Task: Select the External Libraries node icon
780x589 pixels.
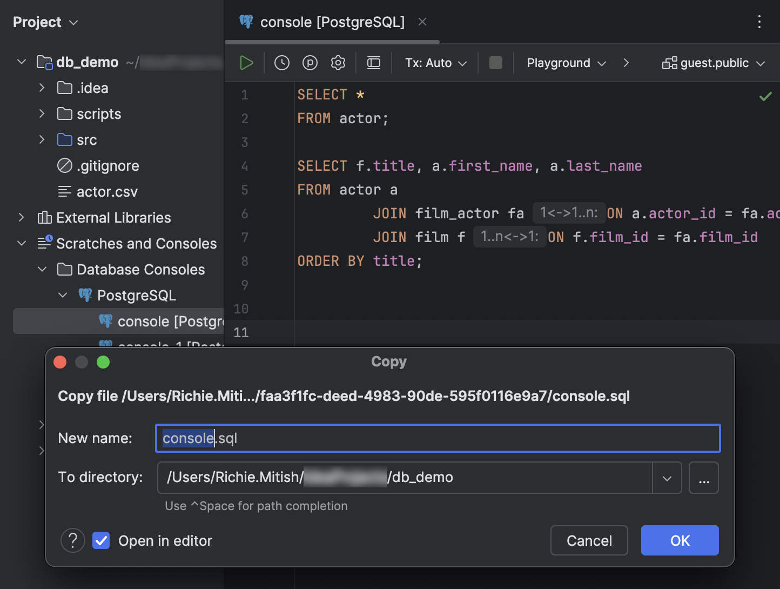Action: tap(45, 217)
